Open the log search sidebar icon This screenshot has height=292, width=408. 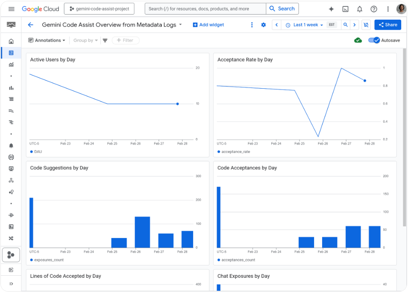pyautogui.click(x=11, y=111)
